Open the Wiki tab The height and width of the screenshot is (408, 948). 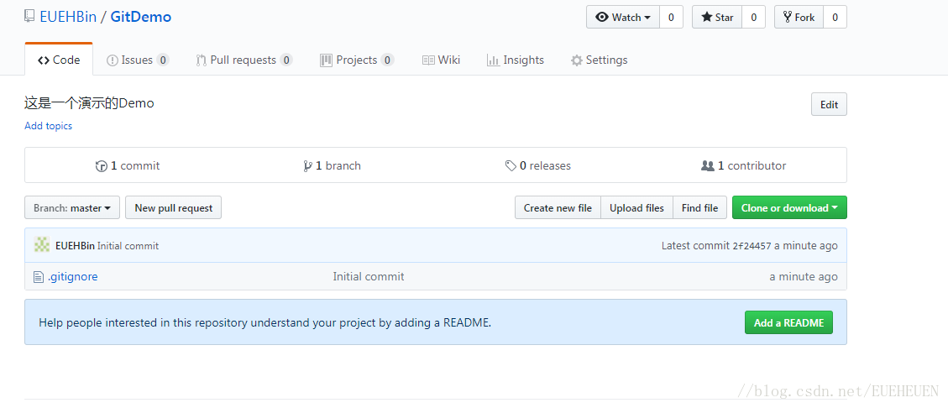coord(442,60)
